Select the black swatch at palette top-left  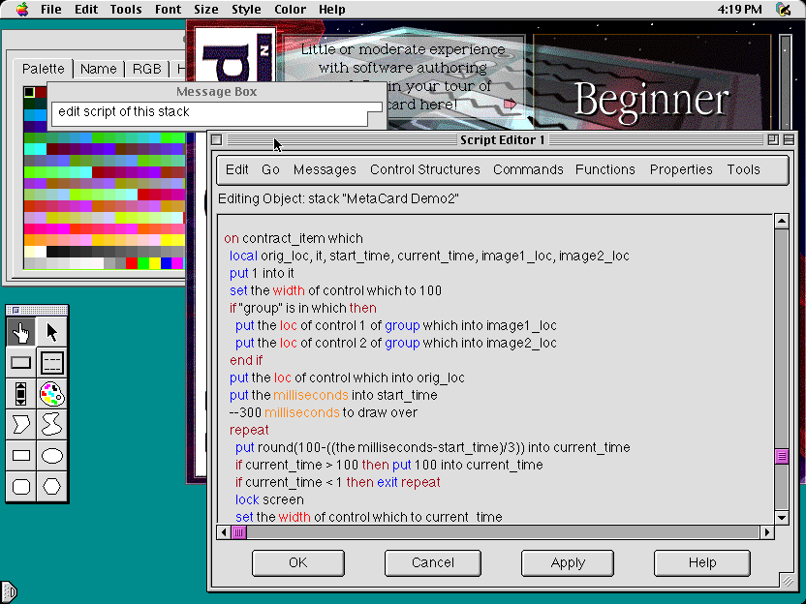pos(29,92)
